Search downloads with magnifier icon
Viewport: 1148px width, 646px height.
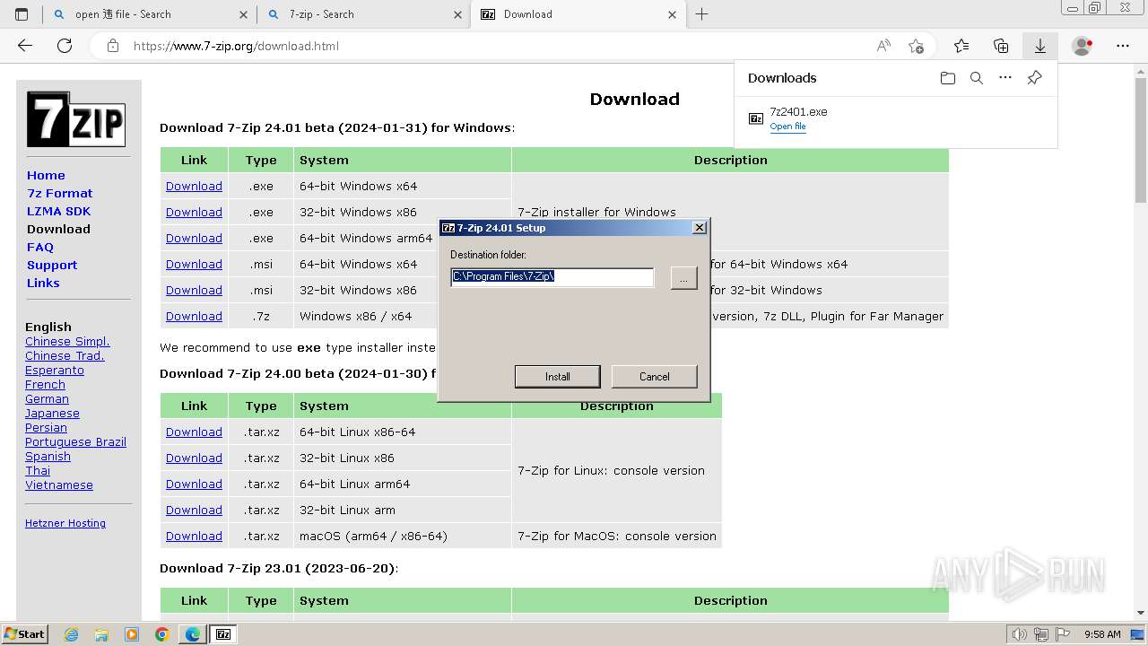[x=977, y=78]
